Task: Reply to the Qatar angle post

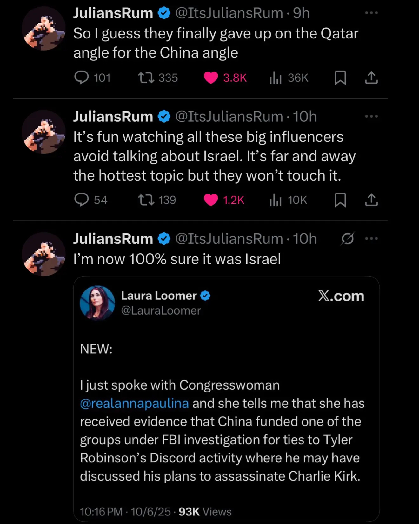Action: tap(82, 78)
